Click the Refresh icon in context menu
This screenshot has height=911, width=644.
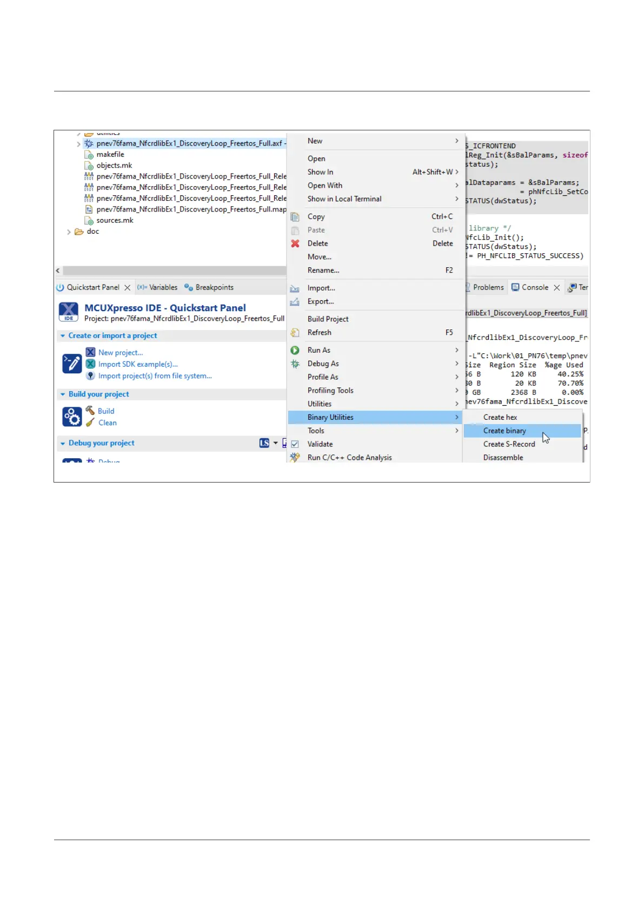point(295,333)
